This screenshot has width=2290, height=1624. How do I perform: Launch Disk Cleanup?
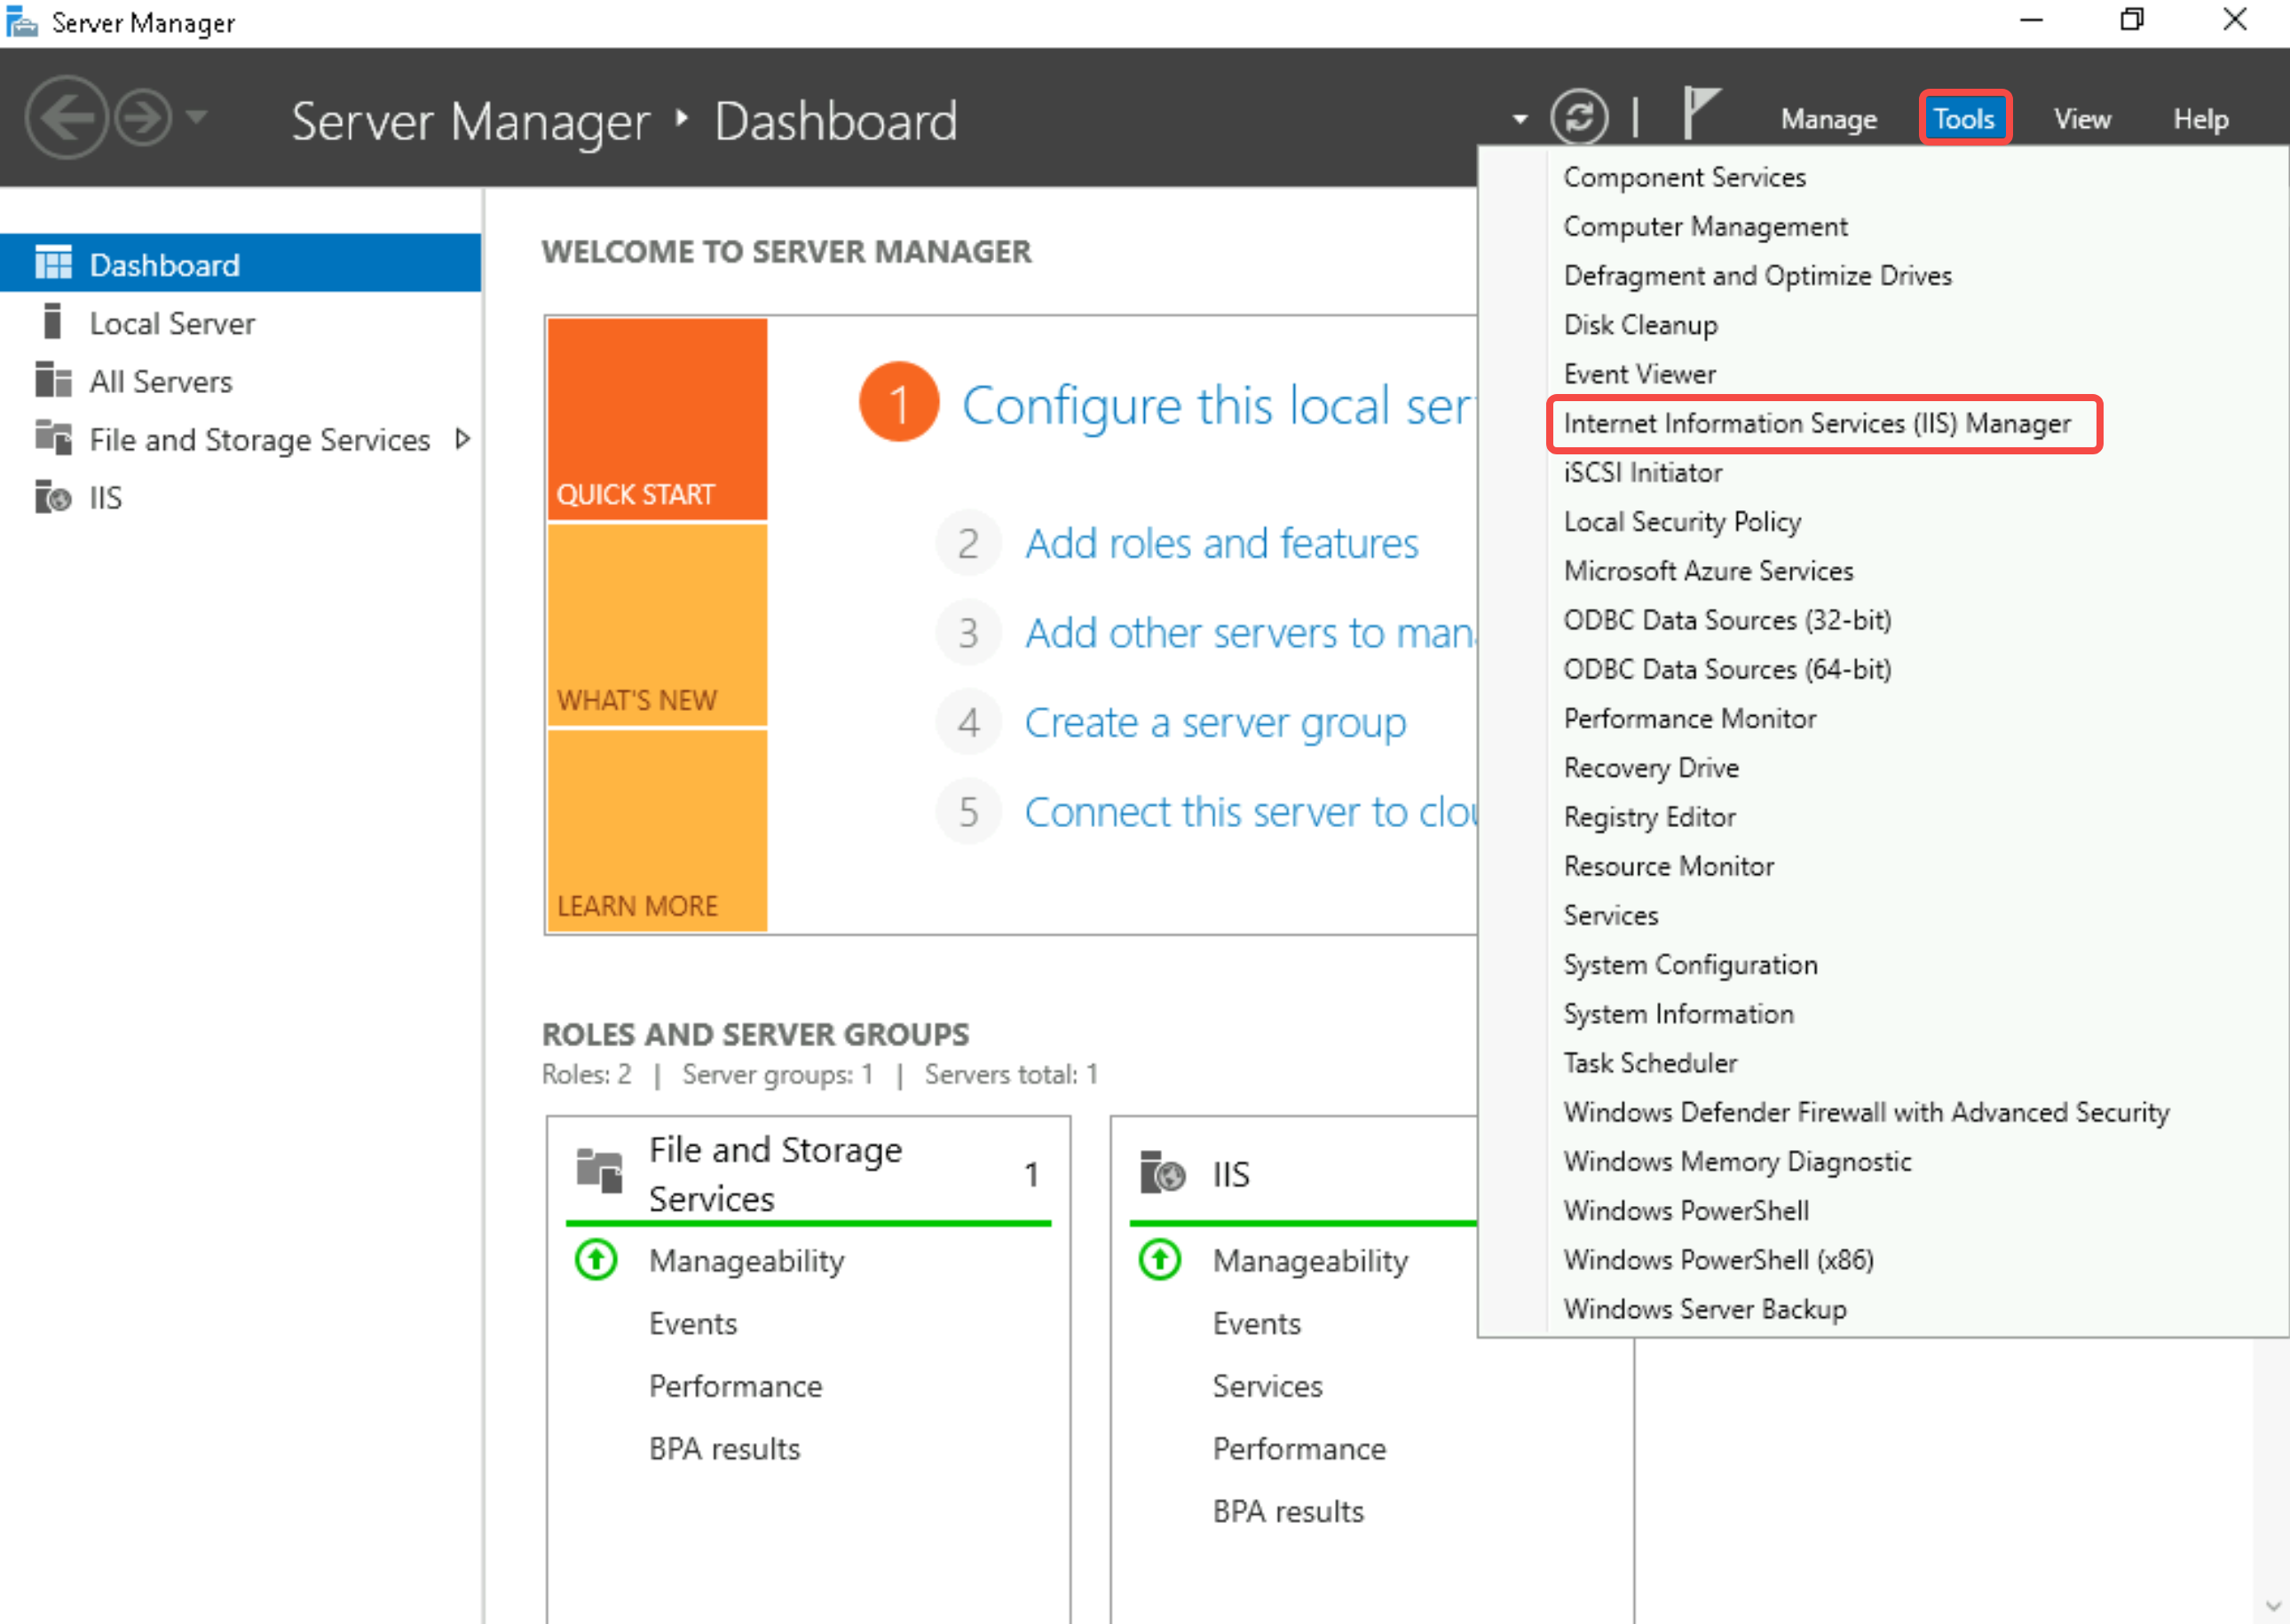click(x=1640, y=325)
